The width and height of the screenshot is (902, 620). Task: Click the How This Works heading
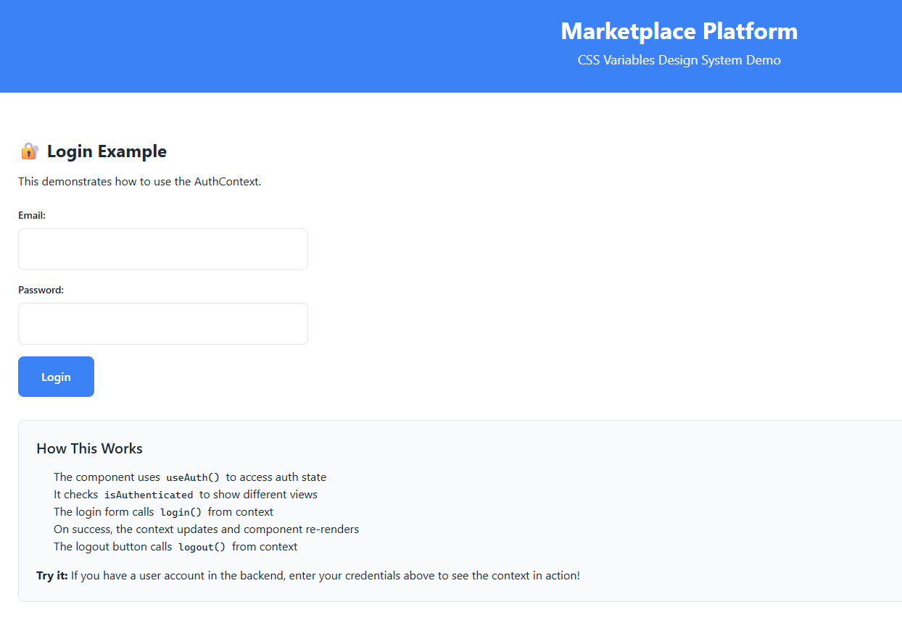(x=89, y=448)
